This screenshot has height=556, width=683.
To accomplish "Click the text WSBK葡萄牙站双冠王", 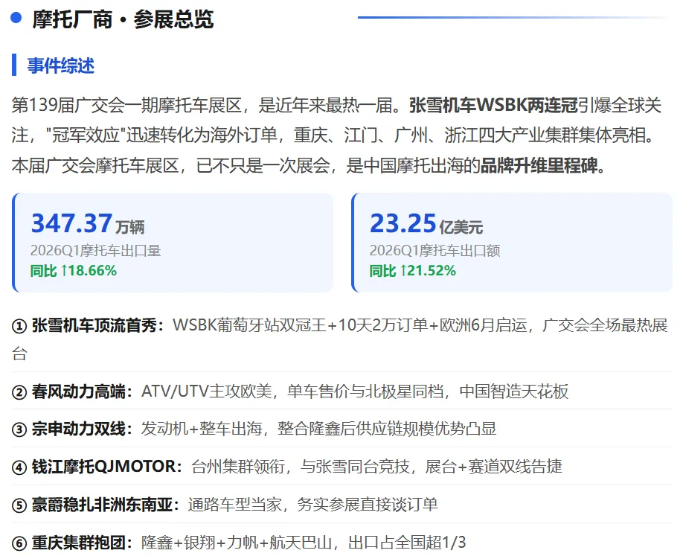I will (x=249, y=325).
